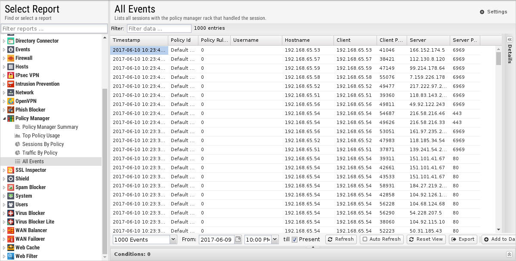
Task: Open the From date calendar picker icon
Action: coord(238,239)
